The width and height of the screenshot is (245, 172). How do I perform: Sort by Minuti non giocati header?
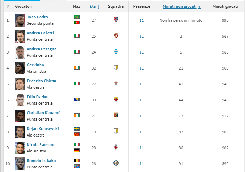(x=179, y=6)
